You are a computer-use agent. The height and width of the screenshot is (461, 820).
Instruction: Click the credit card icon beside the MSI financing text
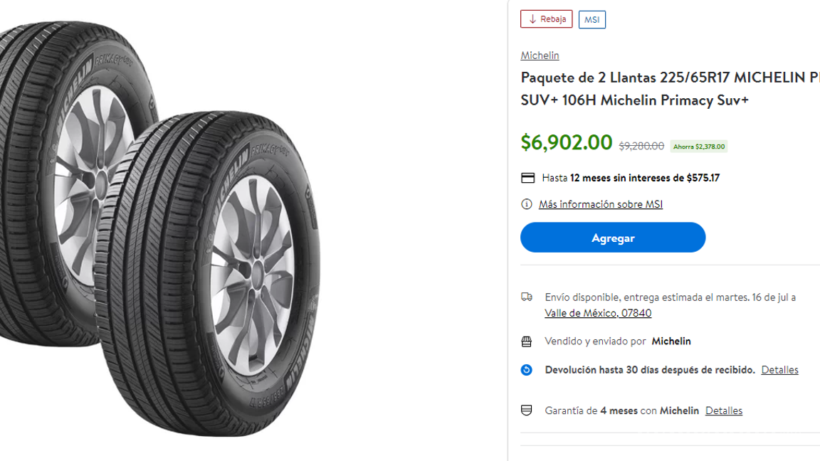(527, 177)
